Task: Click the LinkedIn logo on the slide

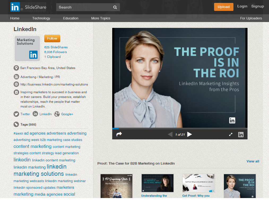Action: 232,120
